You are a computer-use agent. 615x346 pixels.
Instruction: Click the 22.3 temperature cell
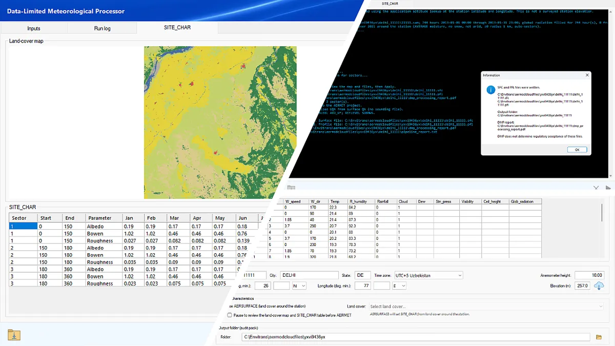[x=338, y=207]
